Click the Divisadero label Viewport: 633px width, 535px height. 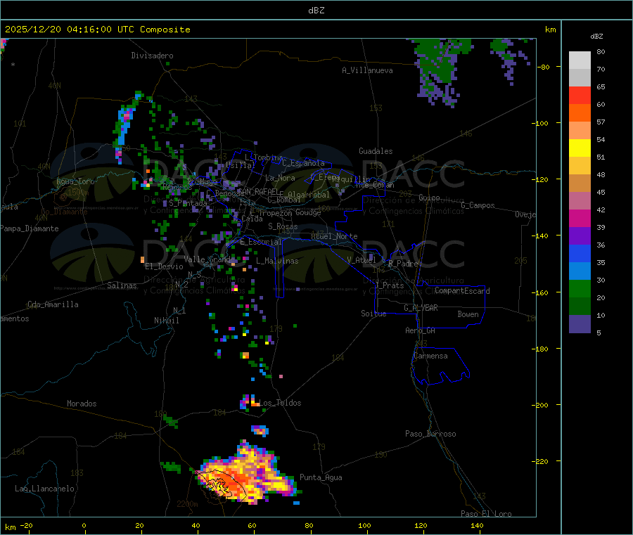152,56
